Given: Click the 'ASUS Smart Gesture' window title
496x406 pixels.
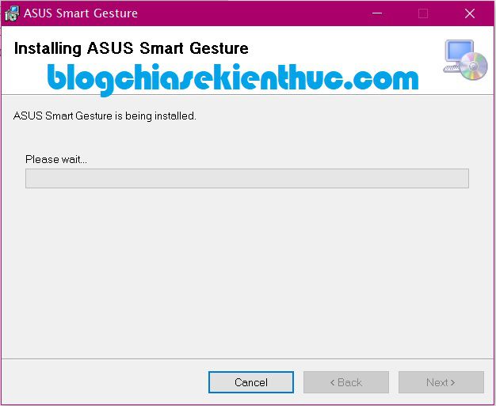Looking at the screenshot, I should point(81,13).
